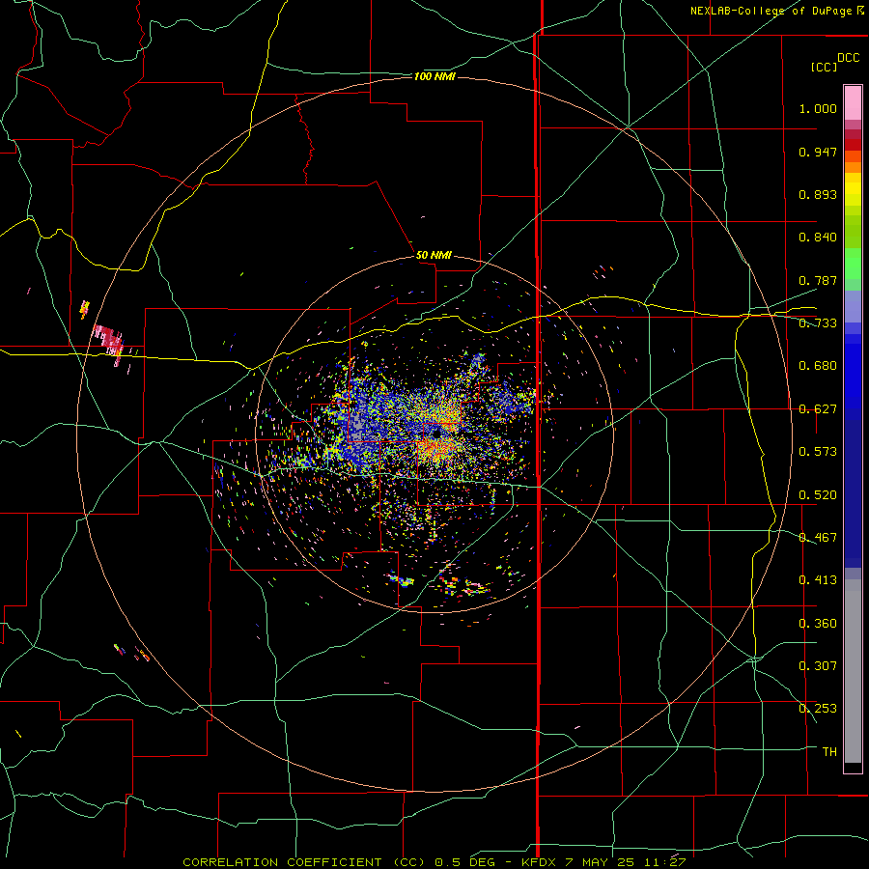The height and width of the screenshot is (869, 869).
Task: Click the 100 NMI range ring label
Action: coord(434,76)
